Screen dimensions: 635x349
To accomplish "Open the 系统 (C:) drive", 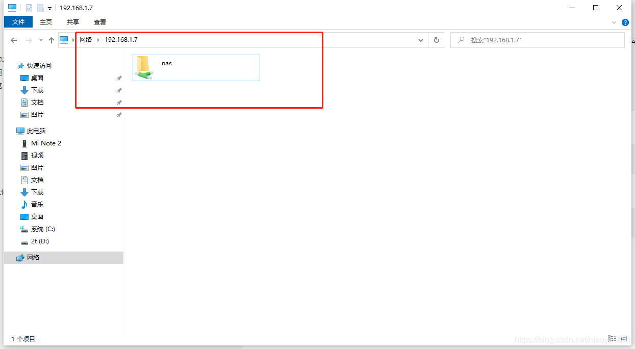I will pos(43,229).
